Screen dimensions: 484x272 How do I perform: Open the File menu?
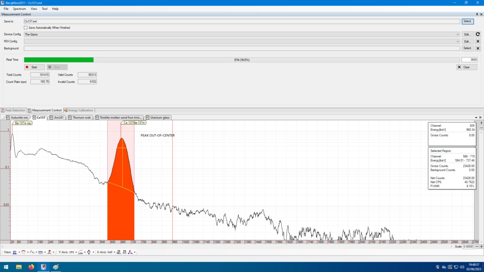[6, 8]
